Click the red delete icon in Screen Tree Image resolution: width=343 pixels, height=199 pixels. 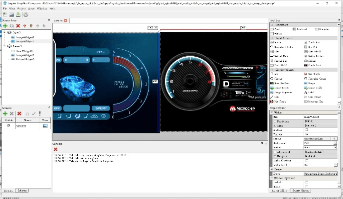click(x=18, y=25)
